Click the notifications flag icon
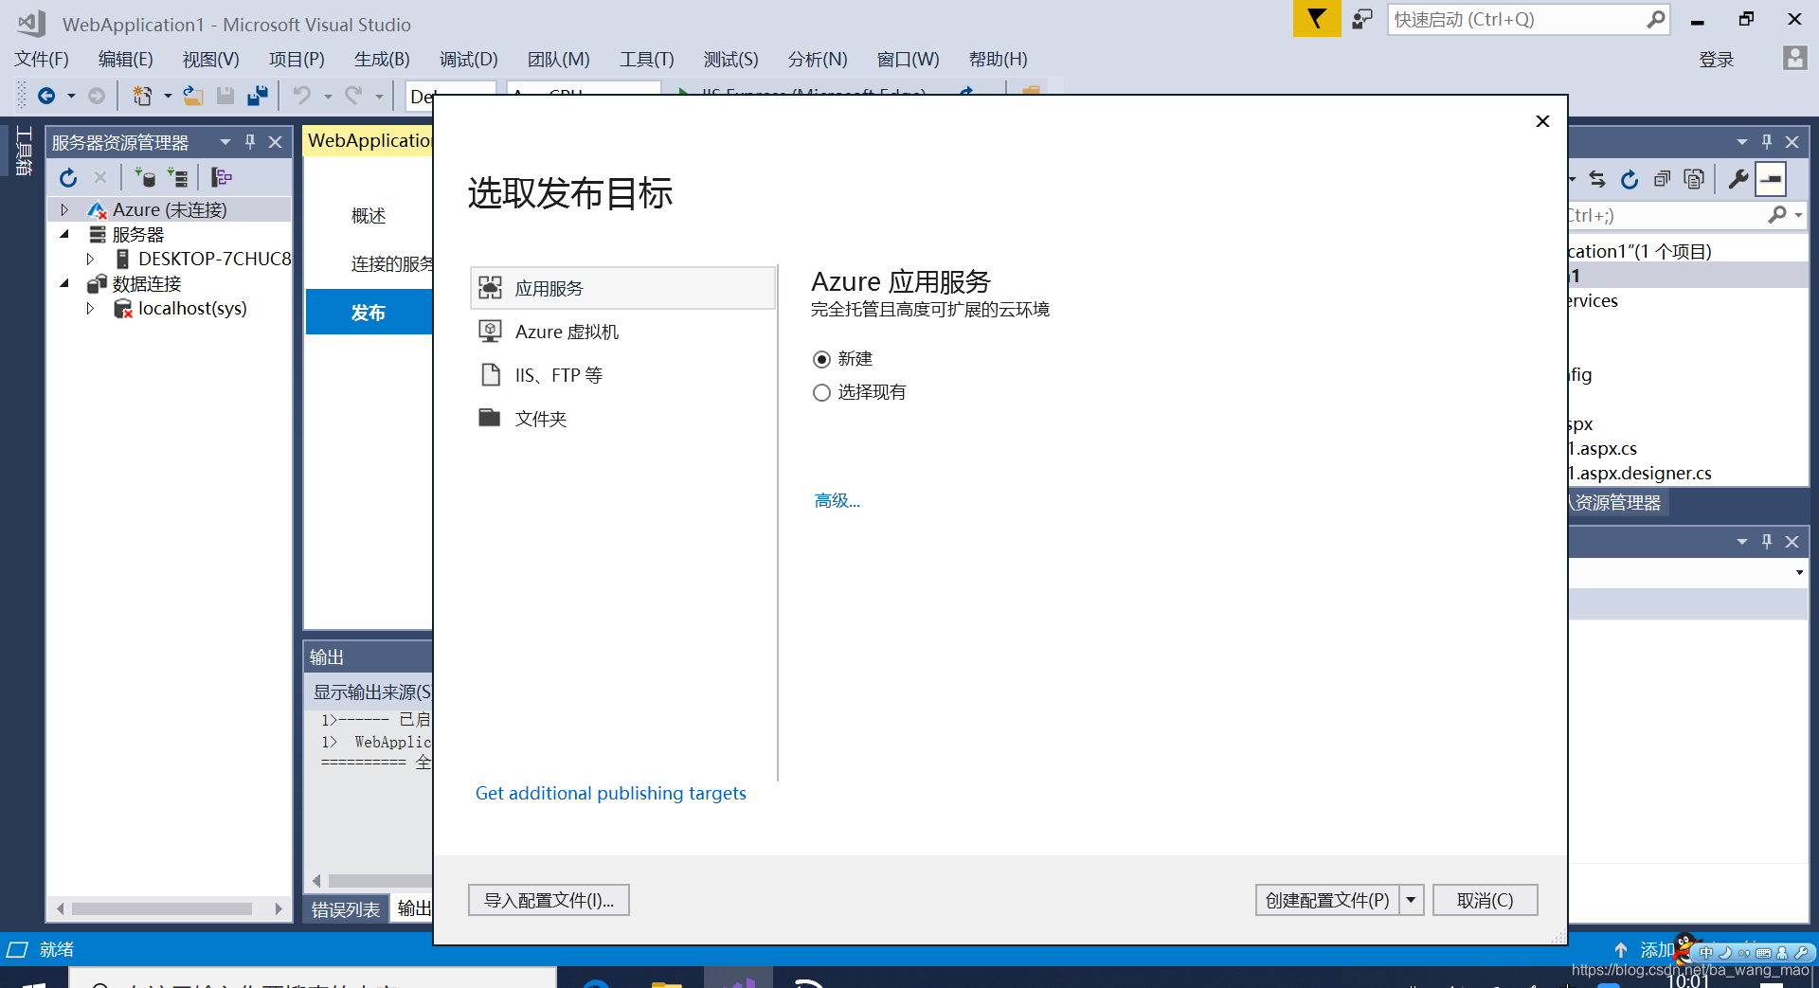1819x988 pixels. 1317,19
